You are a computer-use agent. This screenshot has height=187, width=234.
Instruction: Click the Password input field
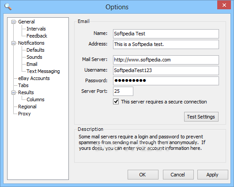[166, 81]
